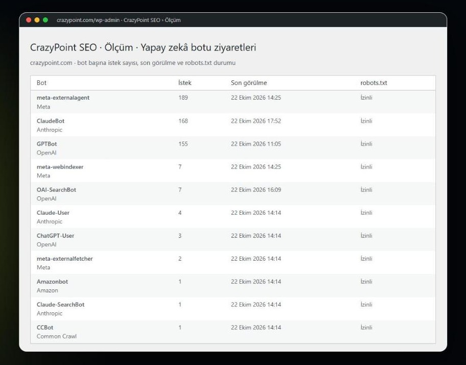Viewport: 466px width, 365px height.
Task: Click the 'İzinli' status for GPTBot
Action: pyautogui.click(x=366, y=144)
